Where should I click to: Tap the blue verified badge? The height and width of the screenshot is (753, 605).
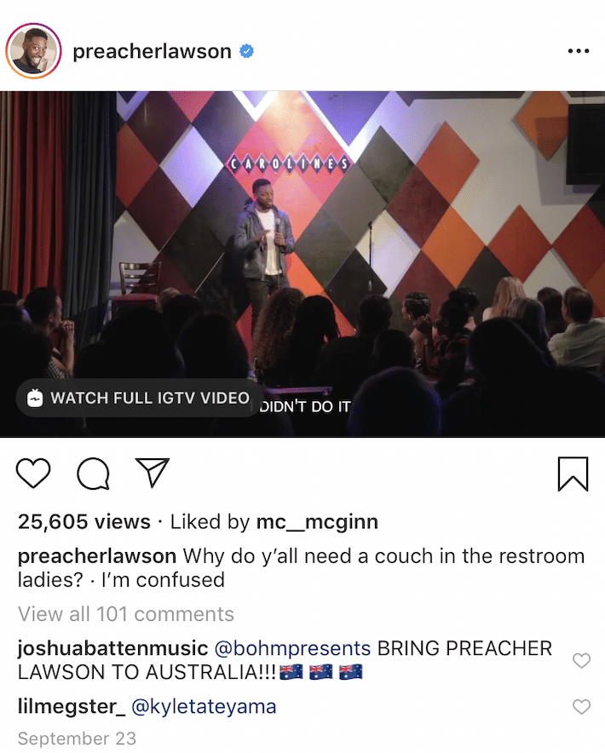point(247,51)
